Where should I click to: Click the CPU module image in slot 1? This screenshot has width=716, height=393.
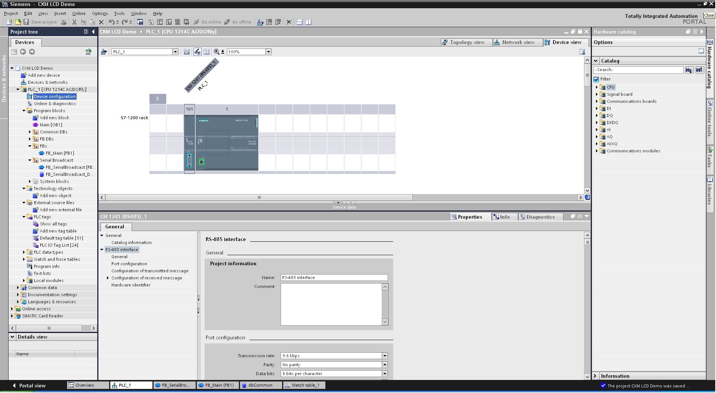coord(227,143)
